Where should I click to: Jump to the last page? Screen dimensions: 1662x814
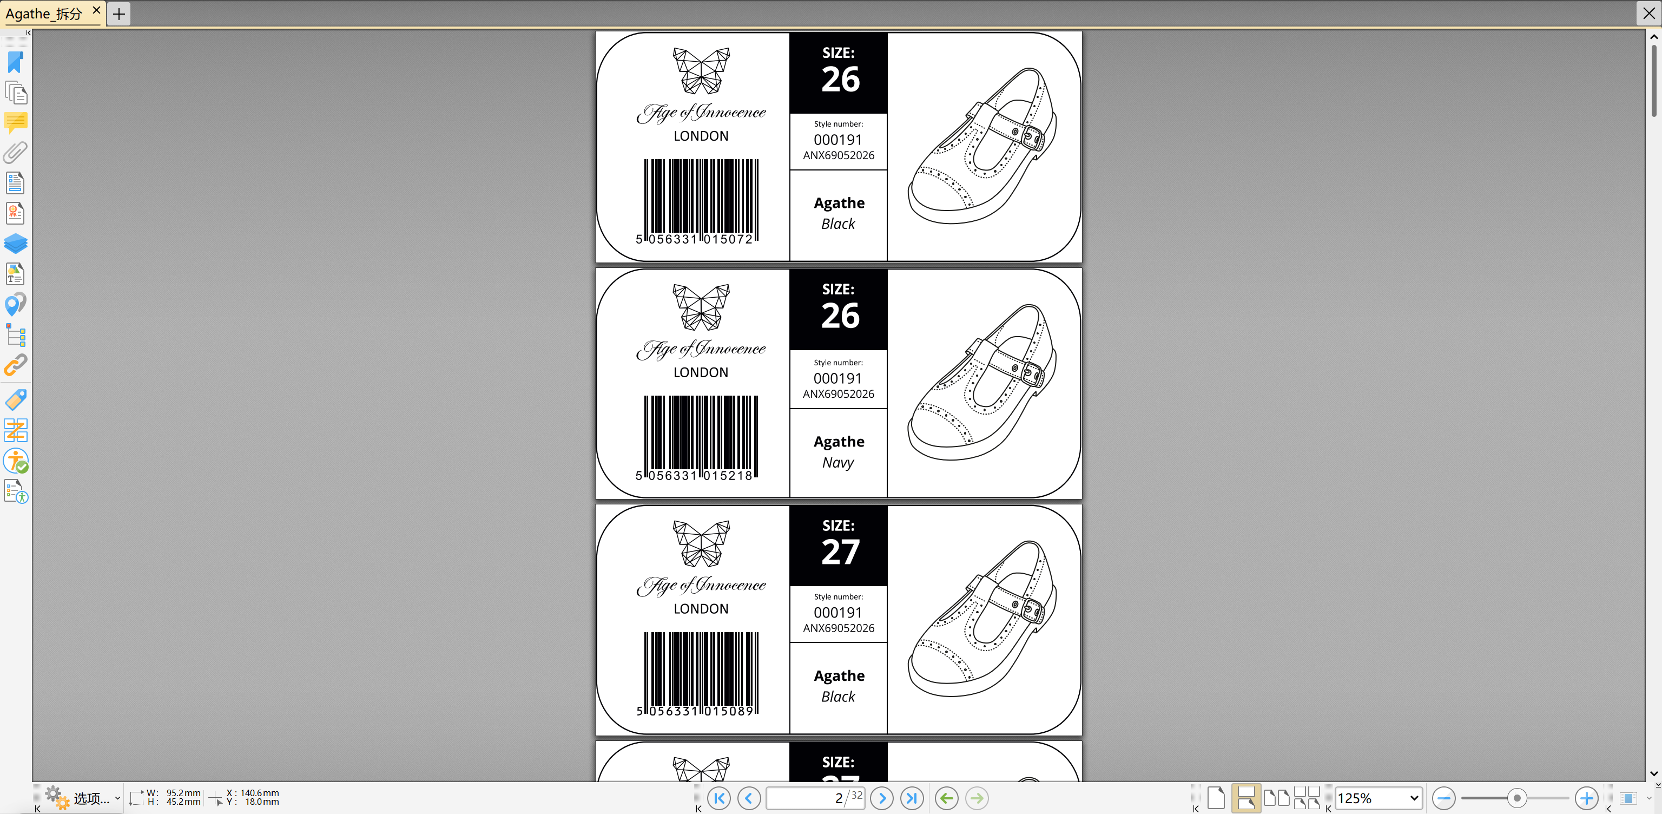point(912,798)
